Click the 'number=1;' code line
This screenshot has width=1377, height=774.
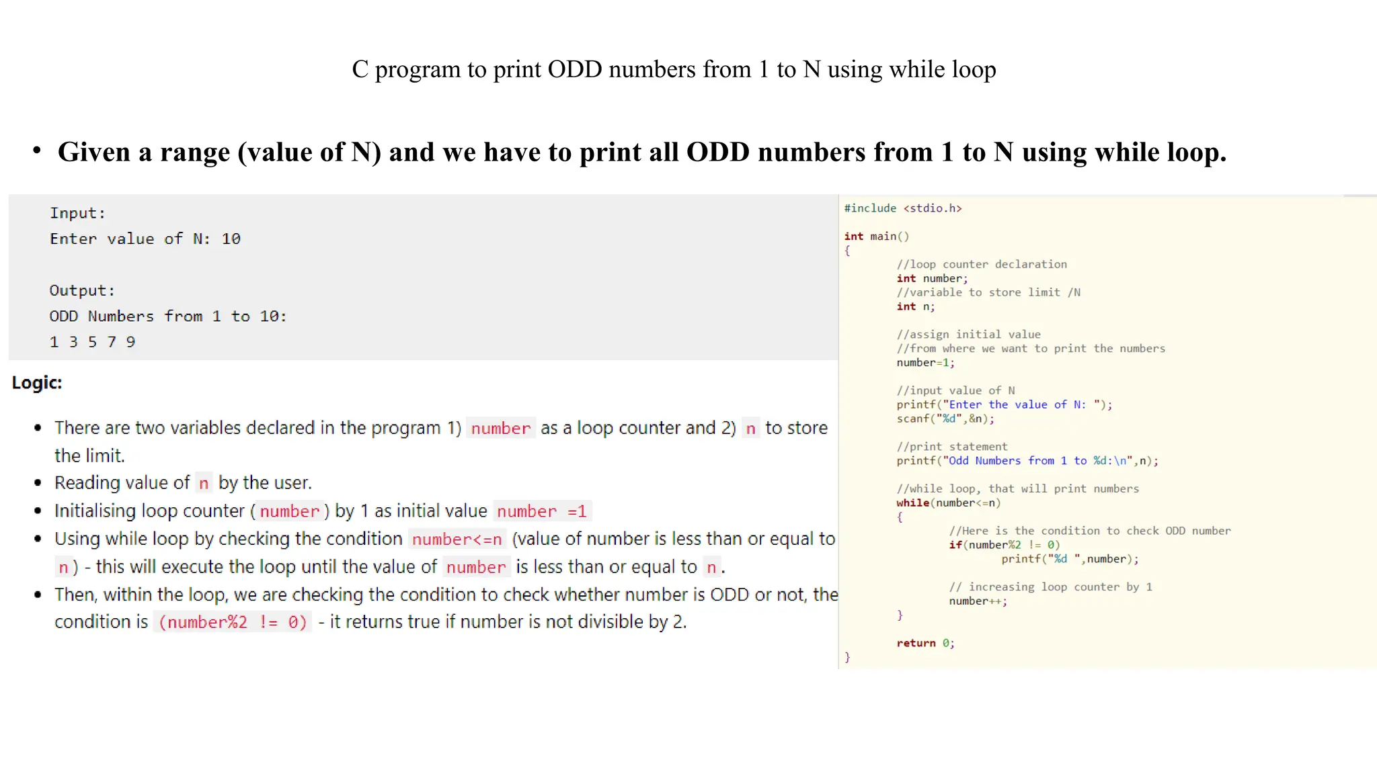click(925, 363)
